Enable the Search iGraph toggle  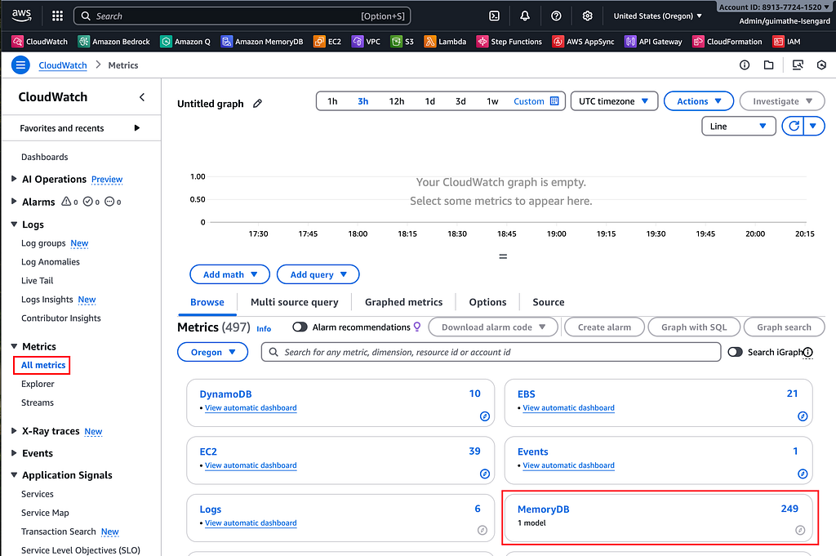tap(736, 352)
